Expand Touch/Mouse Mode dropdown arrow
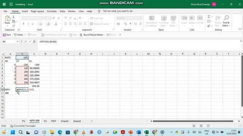The height and width of the screenshot is (136, 243). tap(104, 35)
